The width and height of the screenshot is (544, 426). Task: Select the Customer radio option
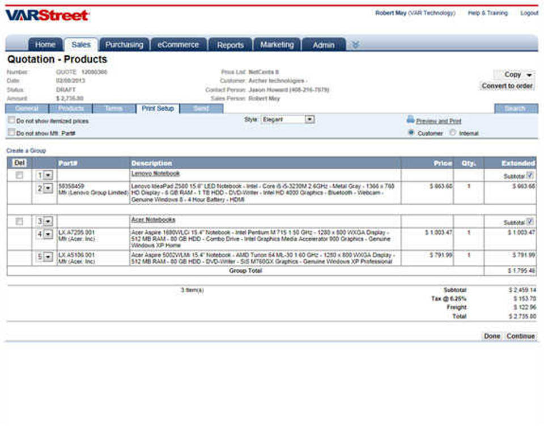pos(411,133)
